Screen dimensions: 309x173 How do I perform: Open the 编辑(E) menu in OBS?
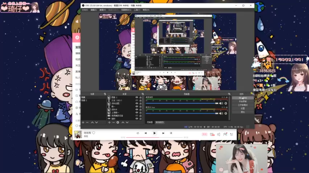(93, 10)
